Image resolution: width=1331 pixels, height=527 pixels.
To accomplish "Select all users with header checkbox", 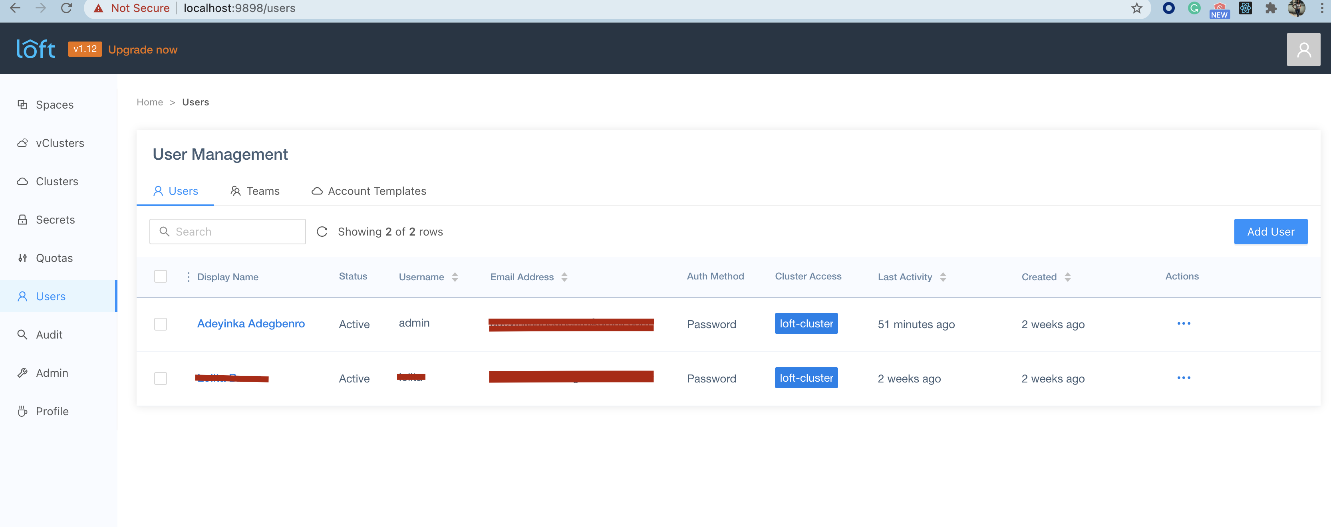I will (160, 276).
